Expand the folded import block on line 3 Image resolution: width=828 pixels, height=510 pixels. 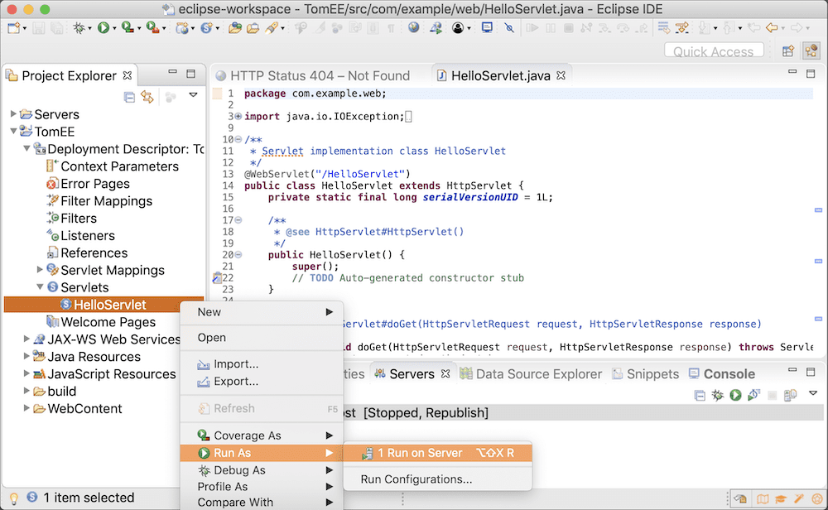238,117
